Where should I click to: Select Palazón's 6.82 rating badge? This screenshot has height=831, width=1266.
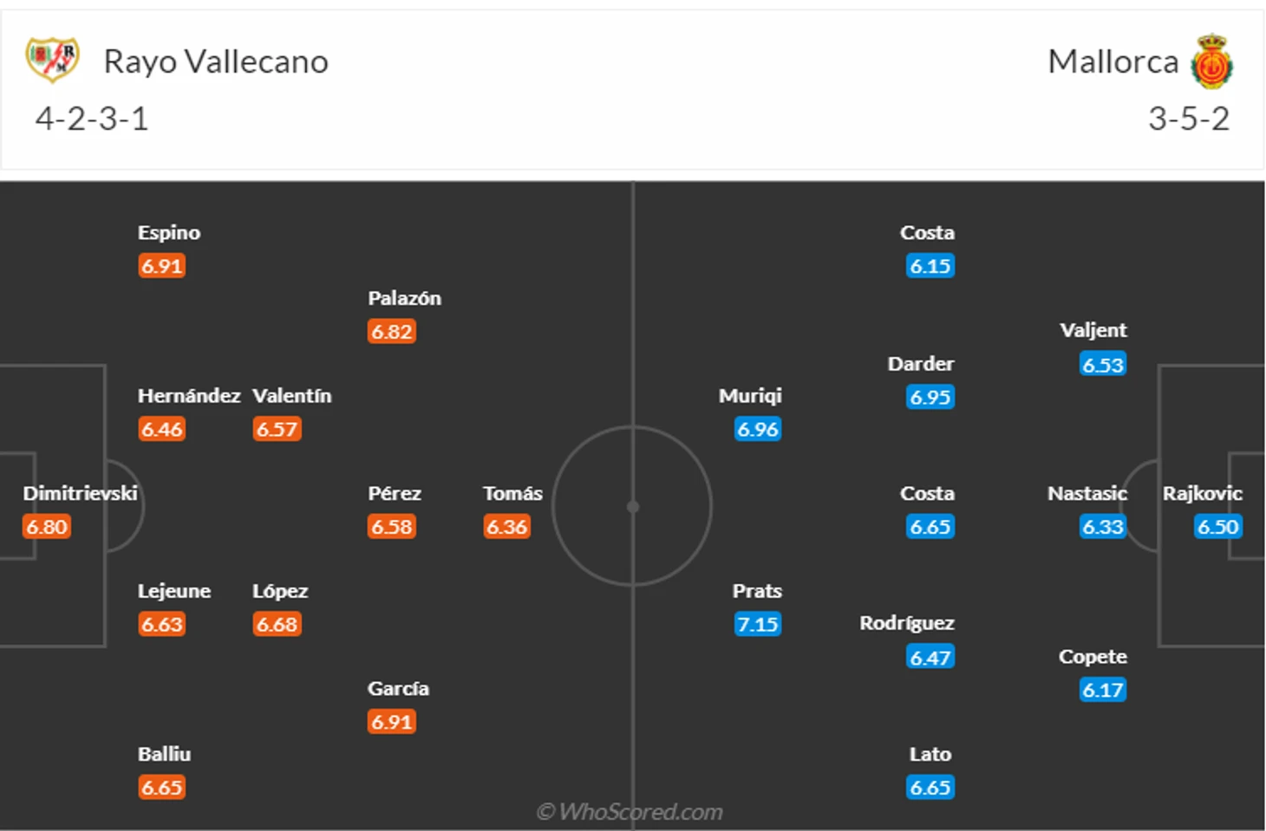tap(392, 331)
